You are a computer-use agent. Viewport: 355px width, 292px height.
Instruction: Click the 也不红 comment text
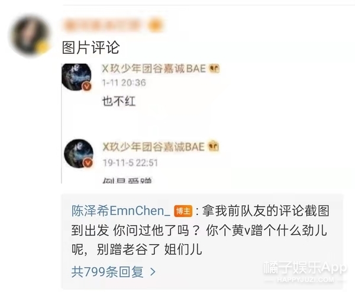119,101
